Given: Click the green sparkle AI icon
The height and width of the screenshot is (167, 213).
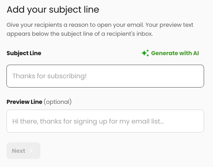Looking at the screenshot, I should pyautogui.click(x=145, y=53).
